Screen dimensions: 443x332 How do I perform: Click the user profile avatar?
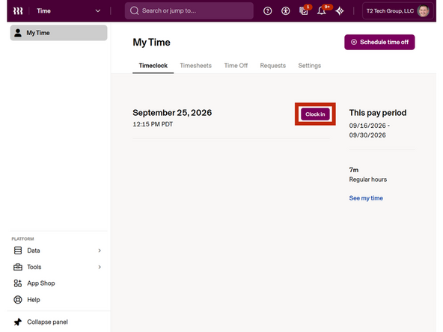(x=423, y=11)
